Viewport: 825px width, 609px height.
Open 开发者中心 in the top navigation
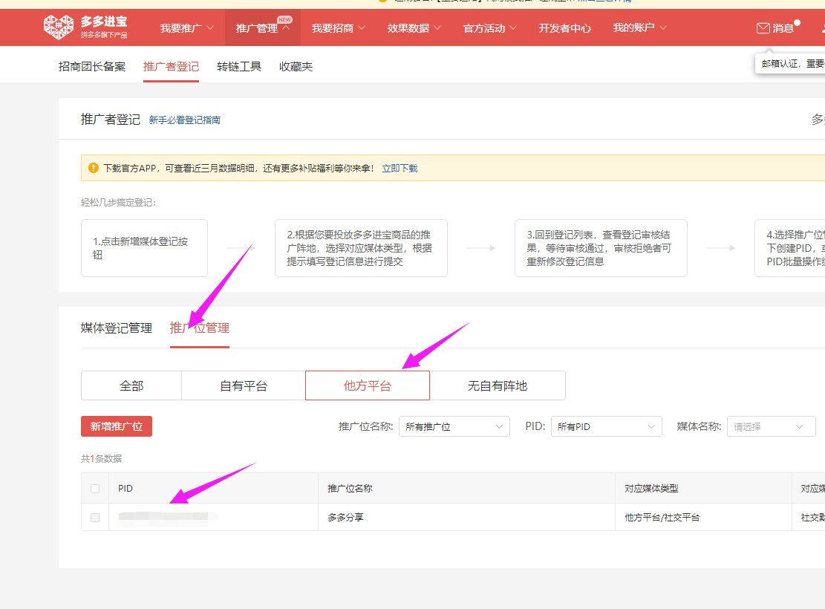click(x=564, y=28)
